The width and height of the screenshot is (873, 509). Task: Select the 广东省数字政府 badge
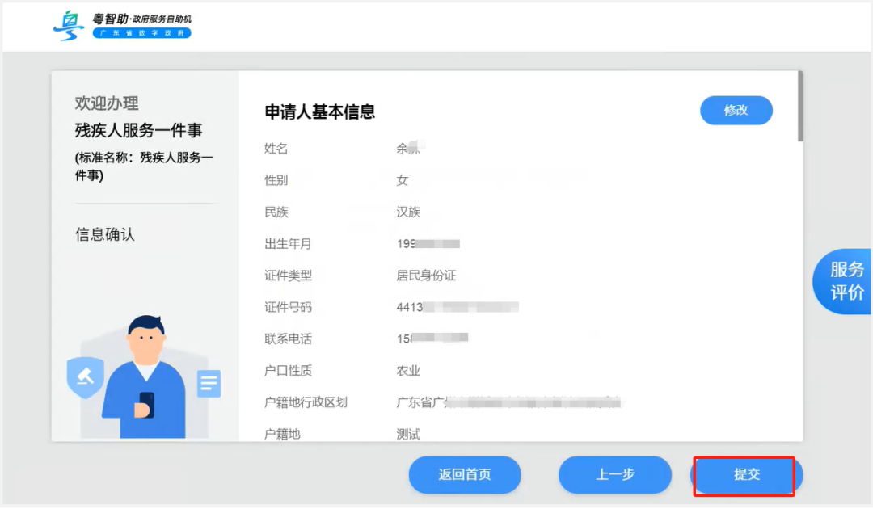142,33
